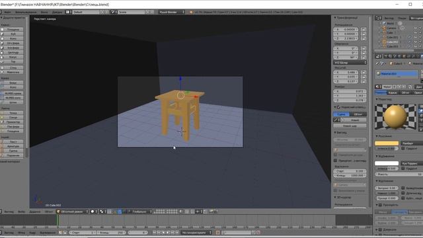Enable the blue translate manipulator icon
The width and height of the screenshot is (423, 238).
[120, 212]
